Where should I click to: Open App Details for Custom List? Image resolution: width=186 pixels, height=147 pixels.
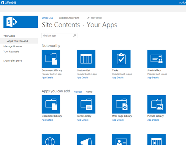[x=82, y=78]
